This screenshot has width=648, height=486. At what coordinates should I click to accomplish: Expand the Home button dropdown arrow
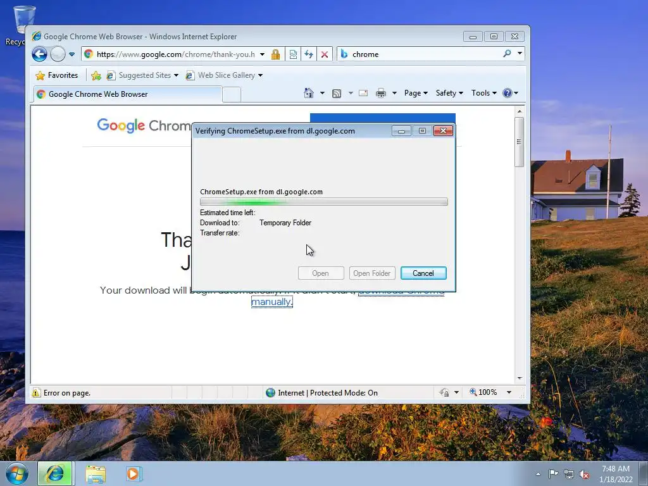pos(322,93)
